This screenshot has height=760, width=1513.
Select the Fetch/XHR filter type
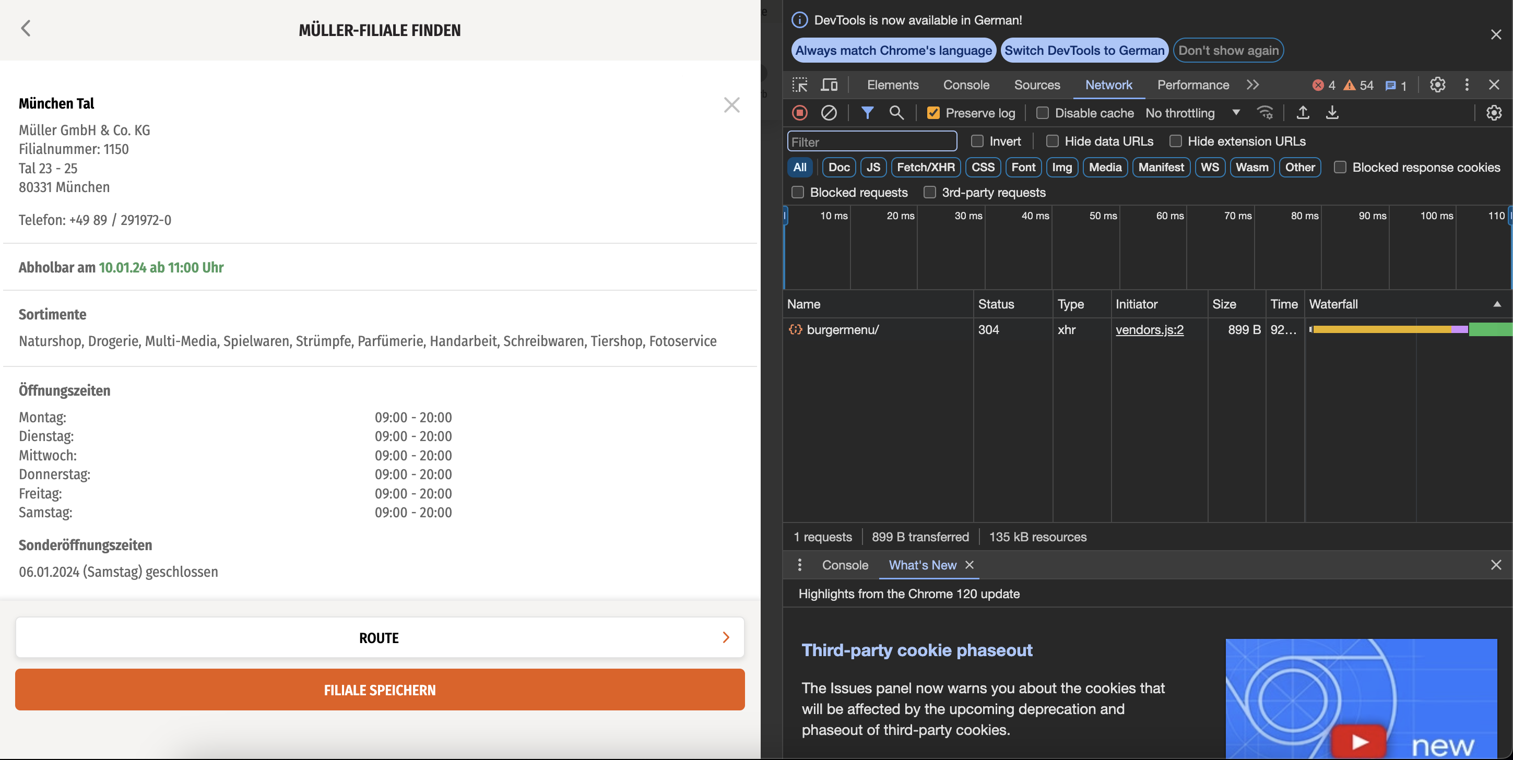pyautogui.click(x=925, y=168)
